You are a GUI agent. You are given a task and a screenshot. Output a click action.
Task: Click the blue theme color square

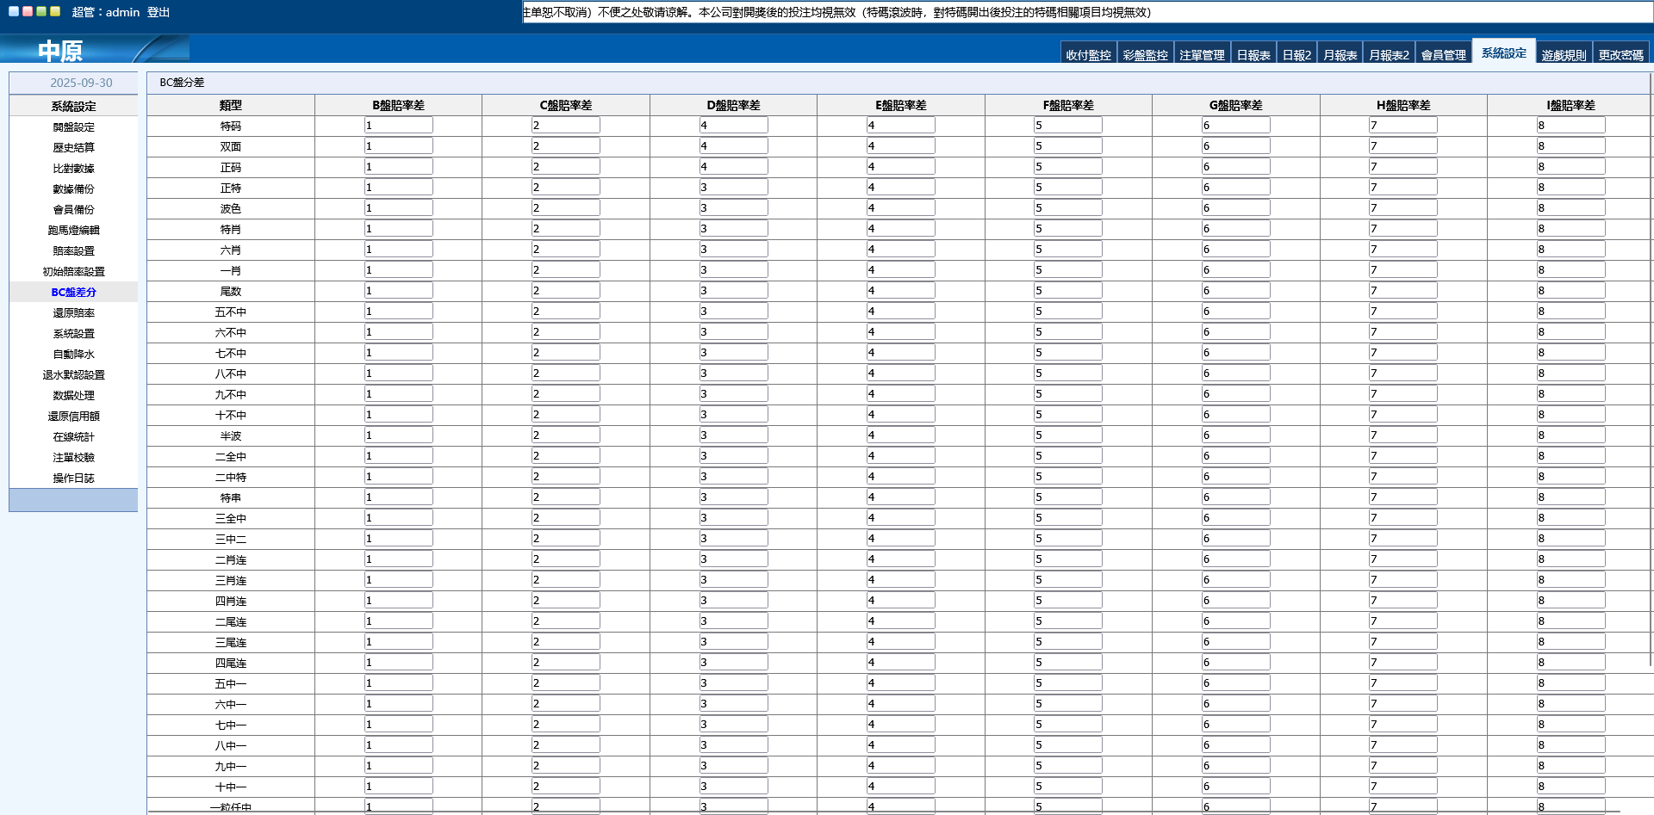pos(14,12)
